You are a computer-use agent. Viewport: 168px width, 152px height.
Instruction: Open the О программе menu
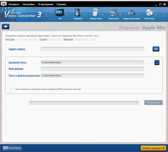(x=46, y=4)
